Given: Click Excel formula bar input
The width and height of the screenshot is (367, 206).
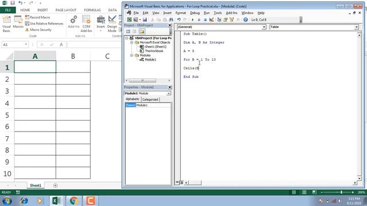Looking at the screenshot, I should pos(94,45).
